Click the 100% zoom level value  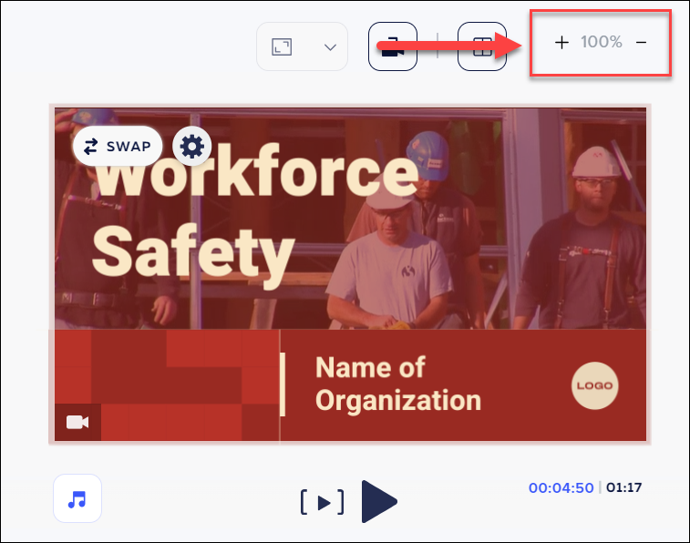tap(602, 43)
